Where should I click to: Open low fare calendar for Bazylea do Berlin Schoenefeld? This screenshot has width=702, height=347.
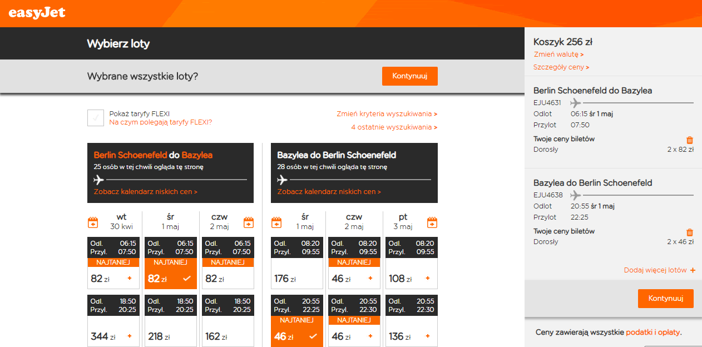point(329,192)
